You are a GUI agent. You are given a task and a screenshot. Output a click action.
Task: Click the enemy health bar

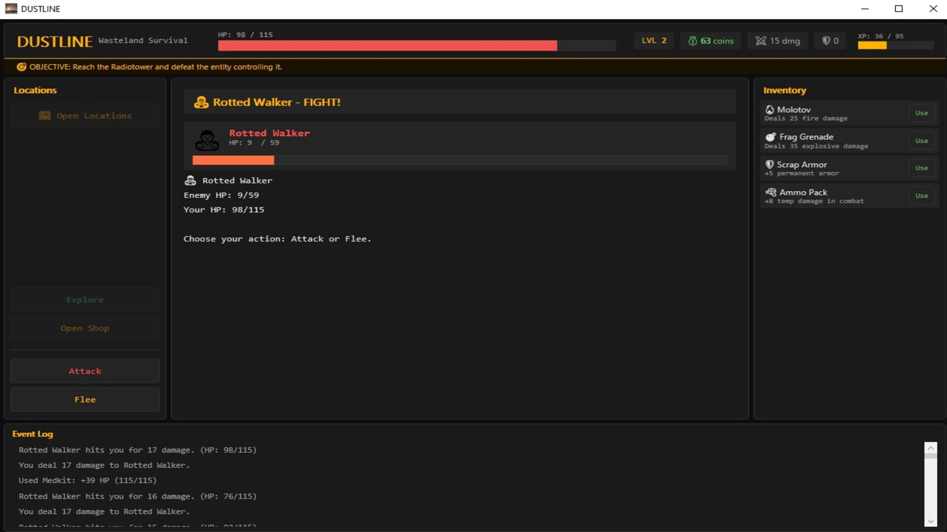459,160
